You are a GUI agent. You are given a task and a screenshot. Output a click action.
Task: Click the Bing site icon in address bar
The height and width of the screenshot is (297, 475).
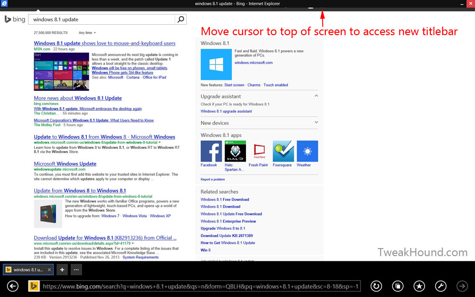[x=34, y=286]
